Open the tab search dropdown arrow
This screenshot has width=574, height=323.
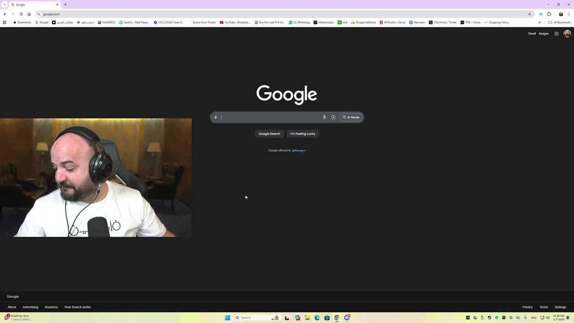pos(4,4)
